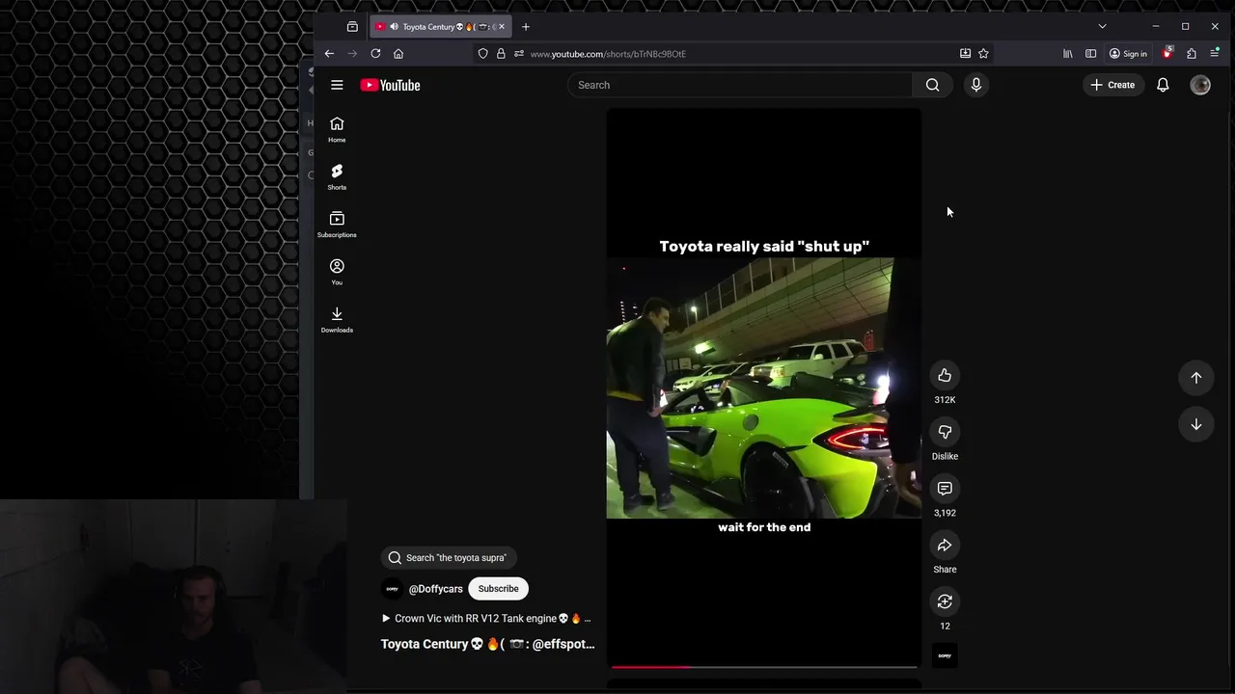This screenshot has width=1235, height=694.
Task: Click the Sign in browser button
Action: (1128, 54)
